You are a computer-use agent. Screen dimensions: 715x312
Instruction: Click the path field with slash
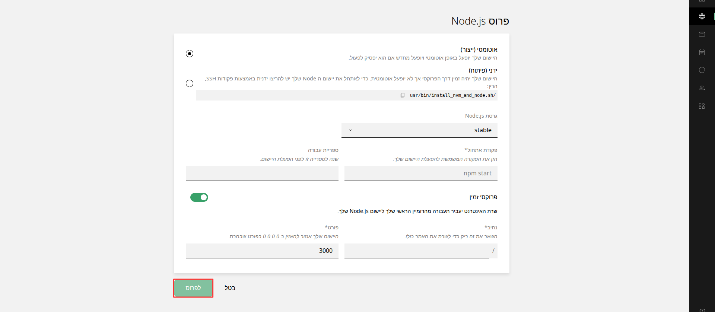421,251
